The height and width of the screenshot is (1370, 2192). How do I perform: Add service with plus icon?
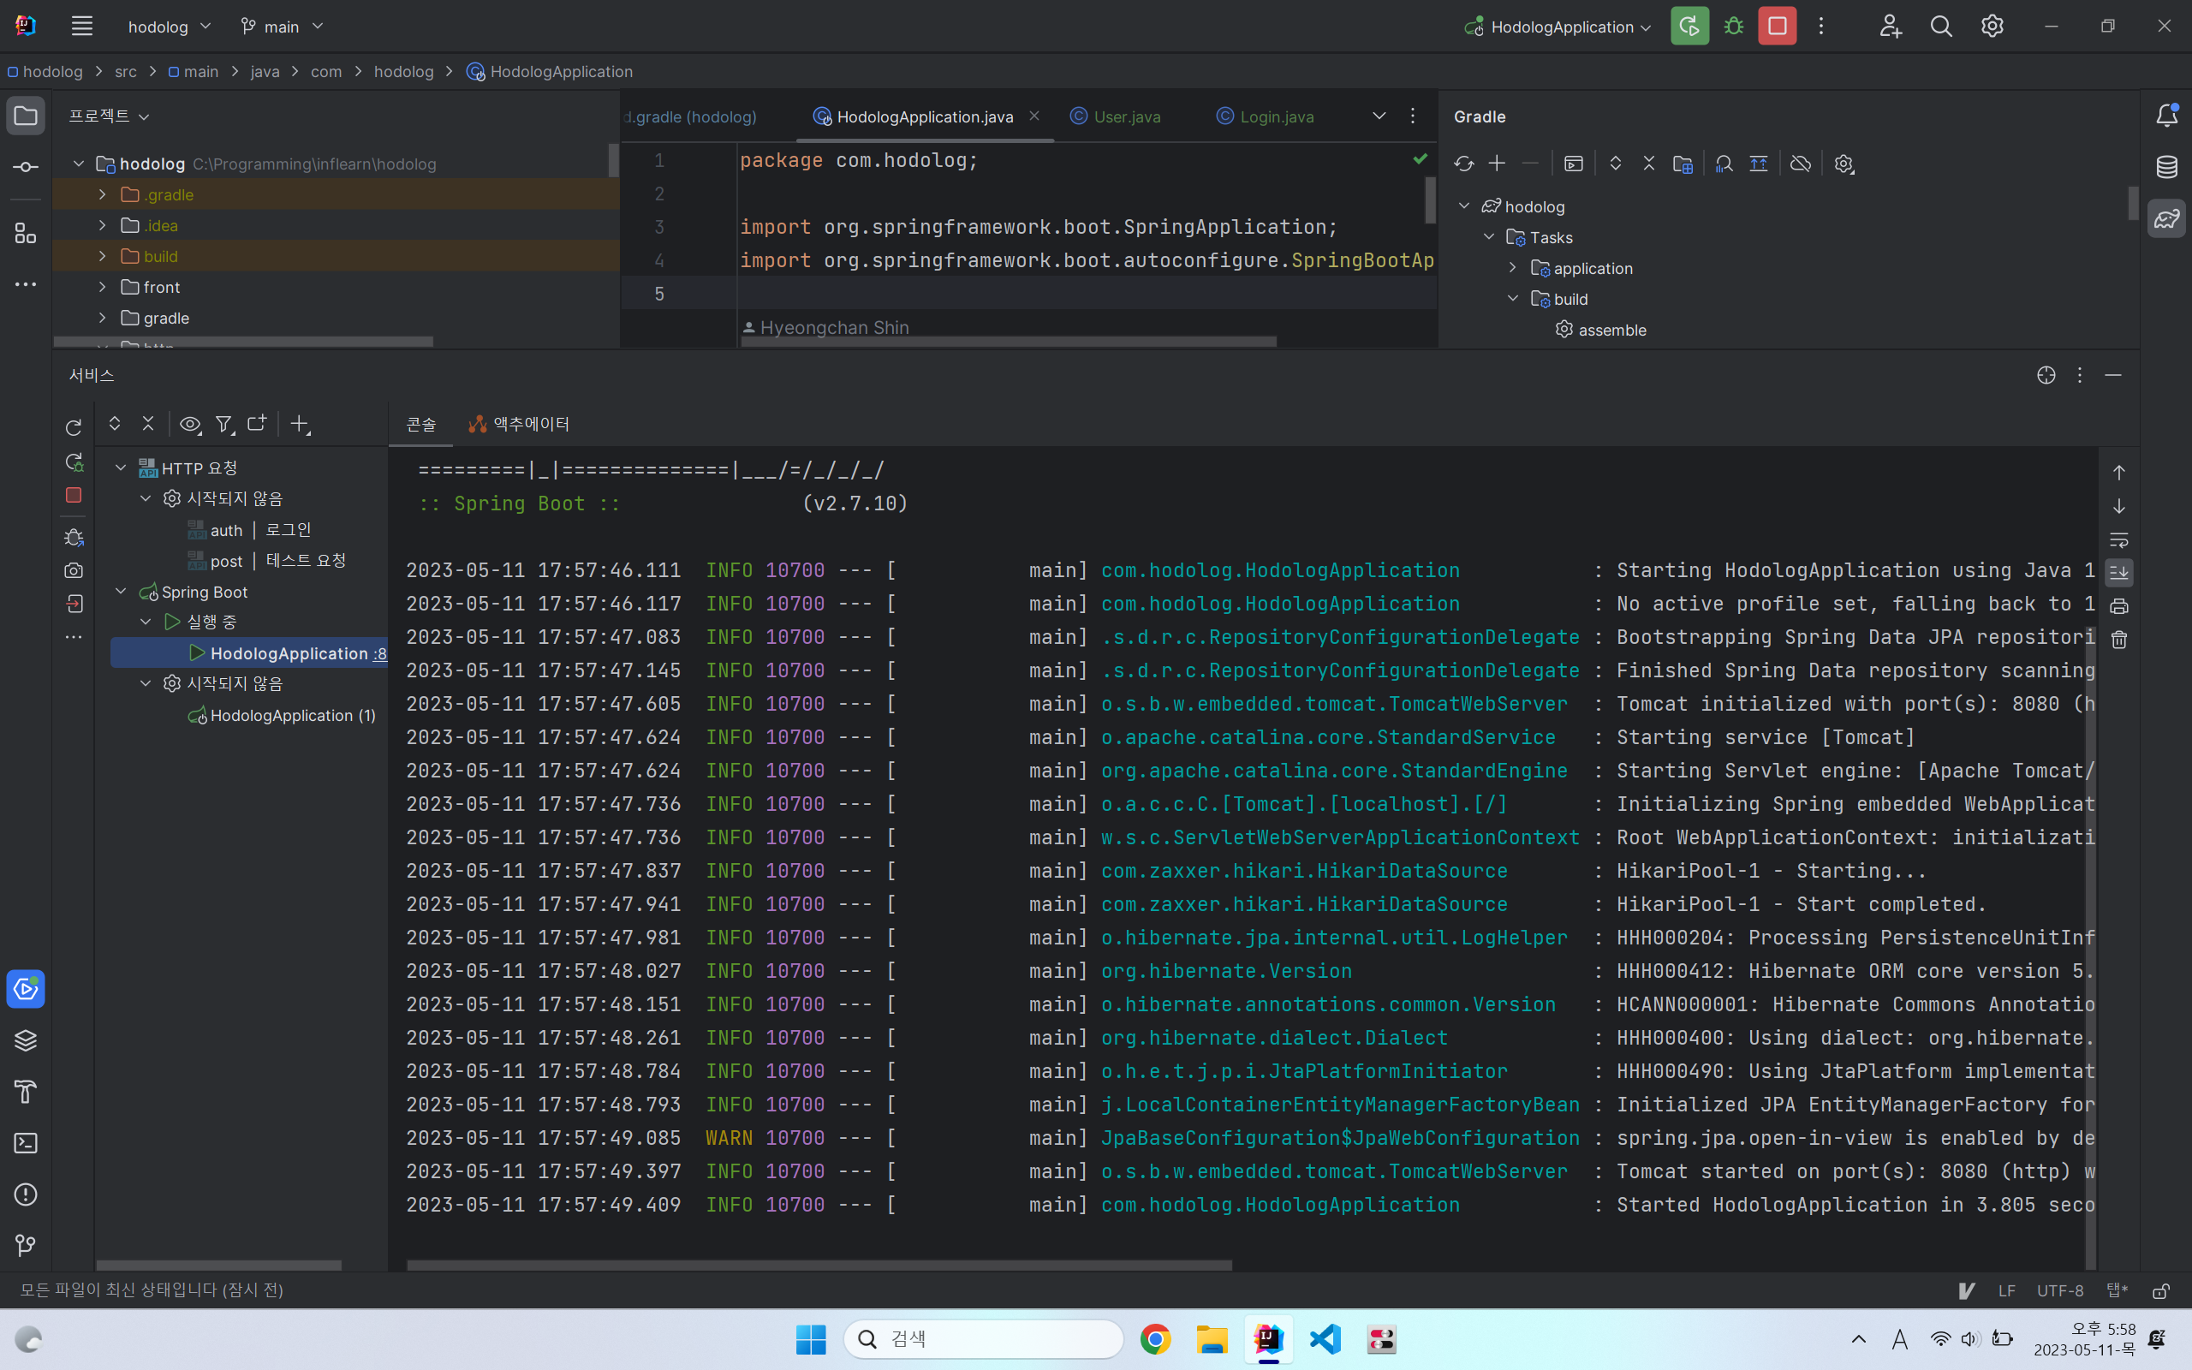300,424
